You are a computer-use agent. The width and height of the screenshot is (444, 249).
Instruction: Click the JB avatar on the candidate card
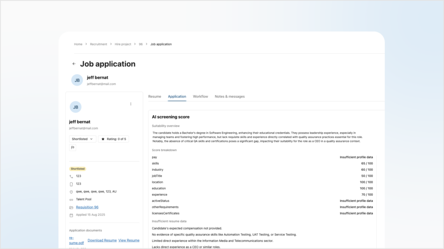75,107
